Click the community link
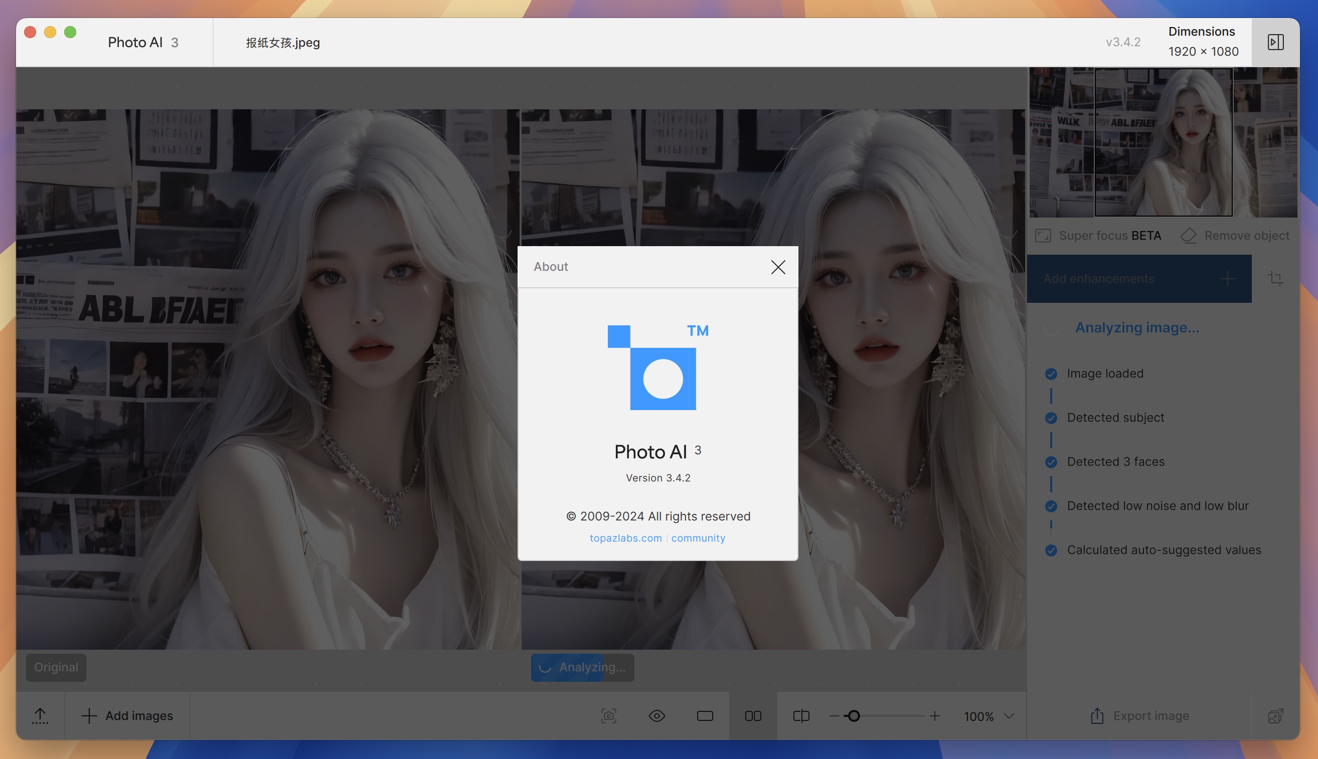1318x759 pixels. point(698,537)
